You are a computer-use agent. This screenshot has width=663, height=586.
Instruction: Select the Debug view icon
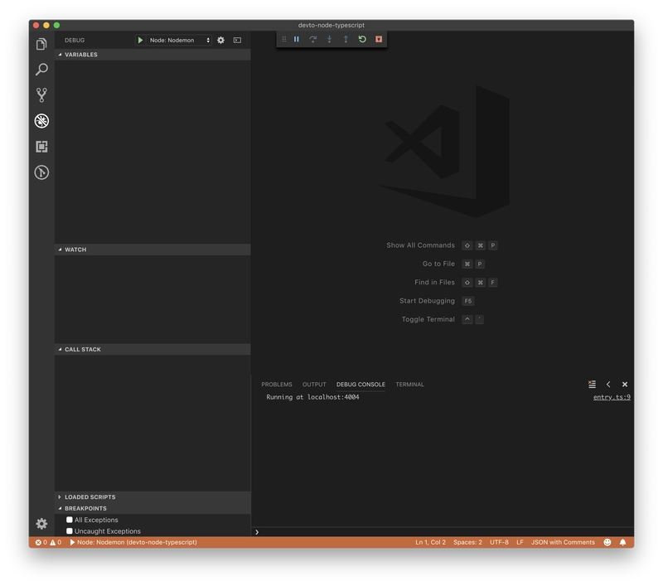(x=41, y=121)
